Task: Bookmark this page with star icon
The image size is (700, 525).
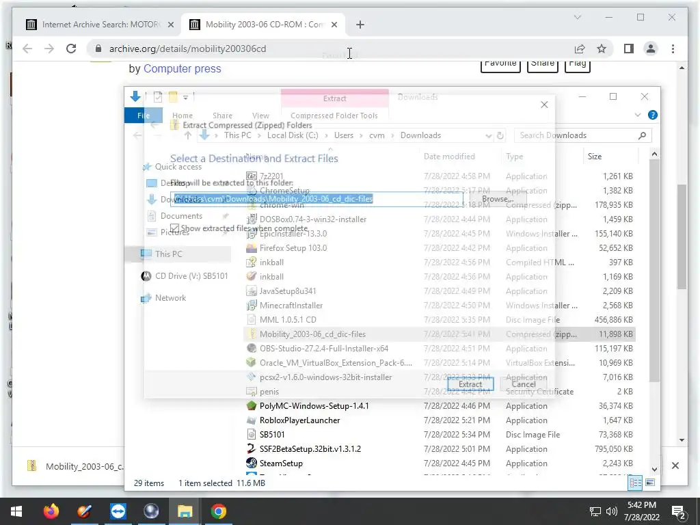Action: pyautogui.click(x=602, y=49)
